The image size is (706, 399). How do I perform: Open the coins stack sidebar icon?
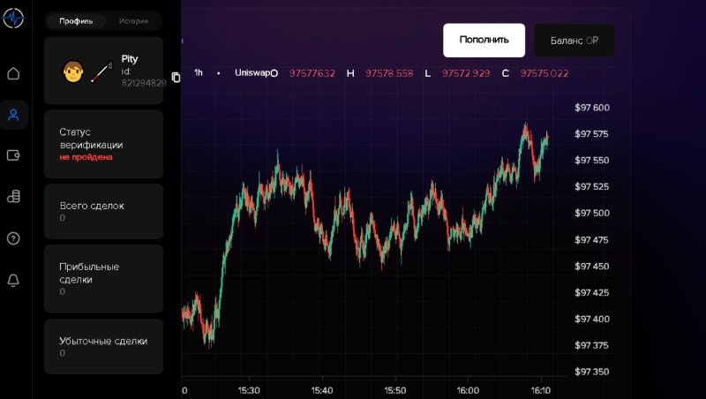(x=13, y=197)
